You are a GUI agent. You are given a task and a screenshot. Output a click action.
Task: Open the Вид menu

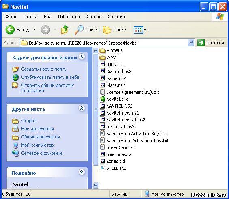click(47, 17)
